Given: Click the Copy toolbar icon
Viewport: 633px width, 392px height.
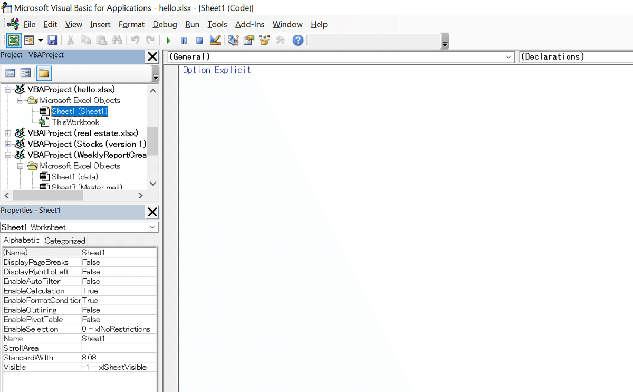Looking at the screenshot, I should coord(86,40).
